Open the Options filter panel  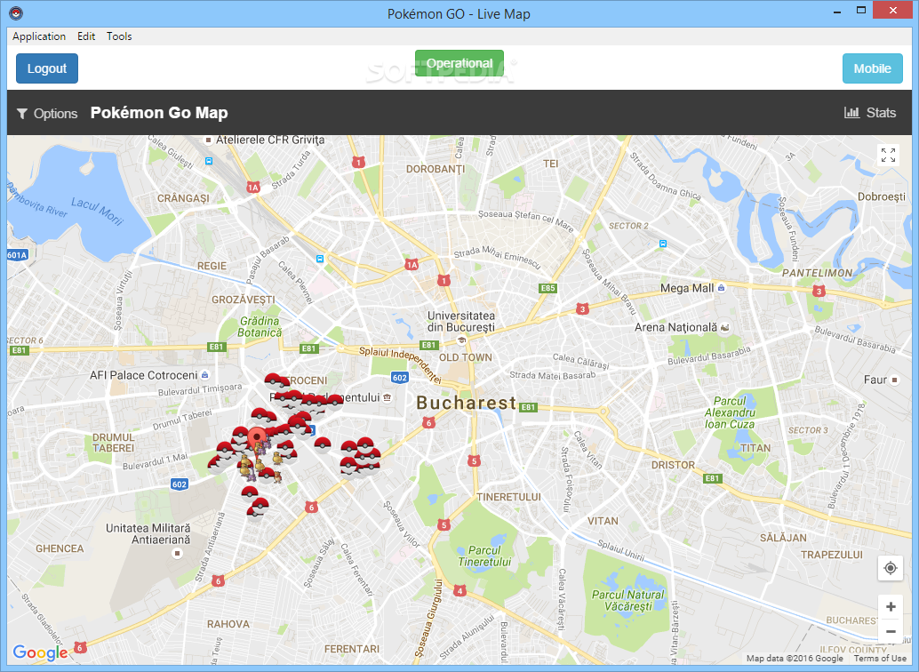pos(47,114)
